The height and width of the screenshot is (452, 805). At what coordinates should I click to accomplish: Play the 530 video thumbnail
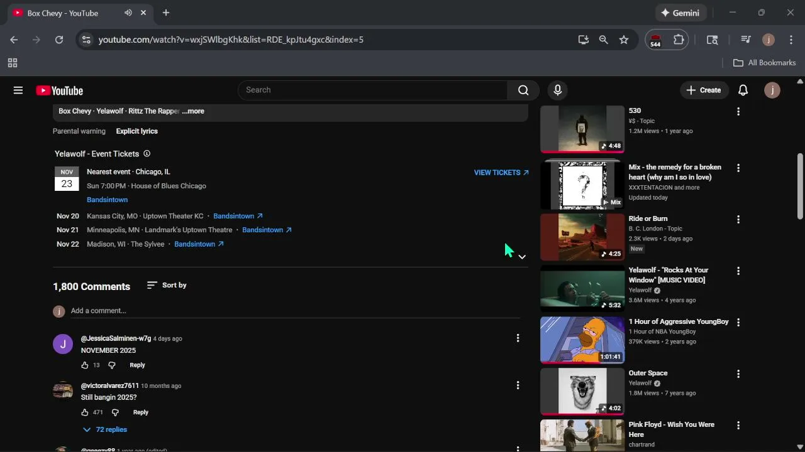click(582, 129)
